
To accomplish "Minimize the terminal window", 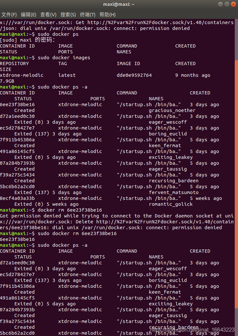I will pos(220,4).
